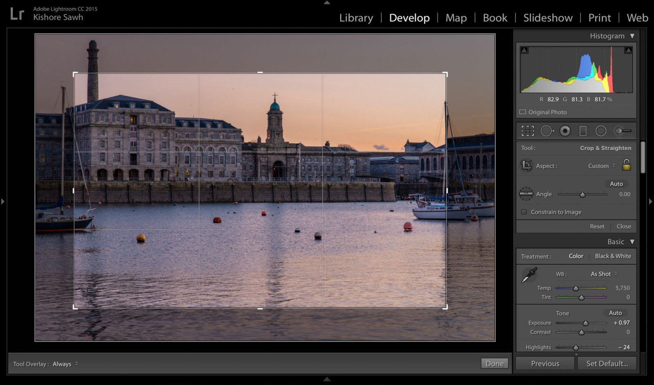
Task: Open the Red Eye Correction tool
Action: click(x=565, y=131)
